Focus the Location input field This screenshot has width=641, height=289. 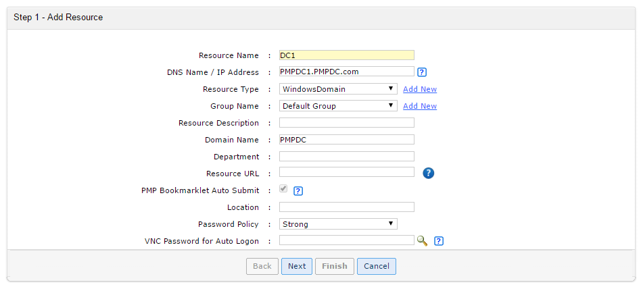coord(346,207)
